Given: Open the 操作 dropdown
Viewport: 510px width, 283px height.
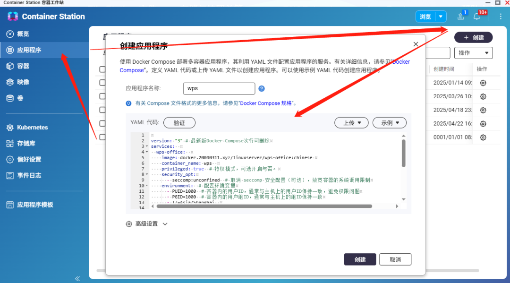Looking at the screenshot, I should [473, 53].
